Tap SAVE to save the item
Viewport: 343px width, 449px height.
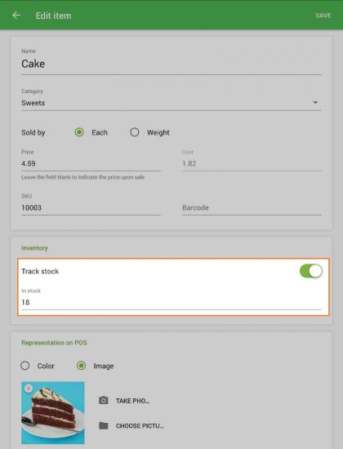[x=323, y=16]
